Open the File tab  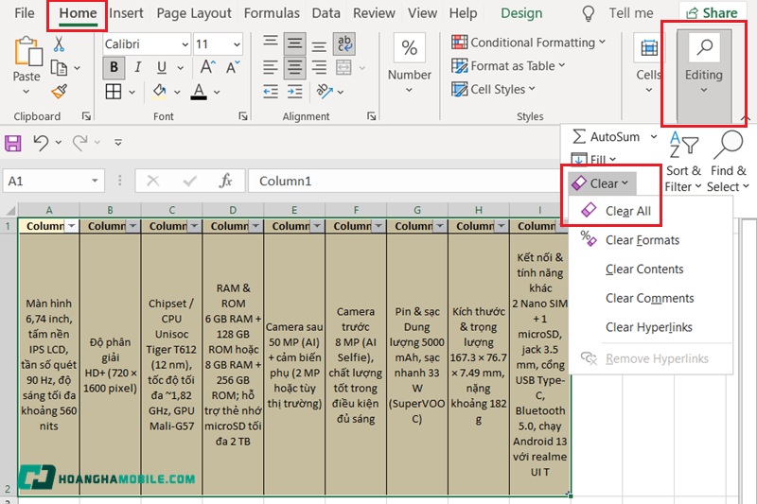(25, 13)
